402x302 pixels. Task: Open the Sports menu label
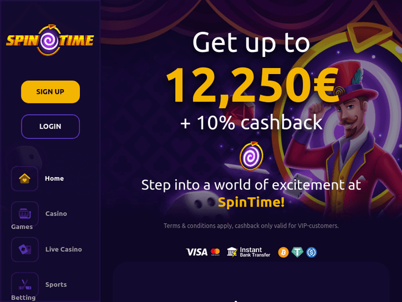tap(56, 284)
